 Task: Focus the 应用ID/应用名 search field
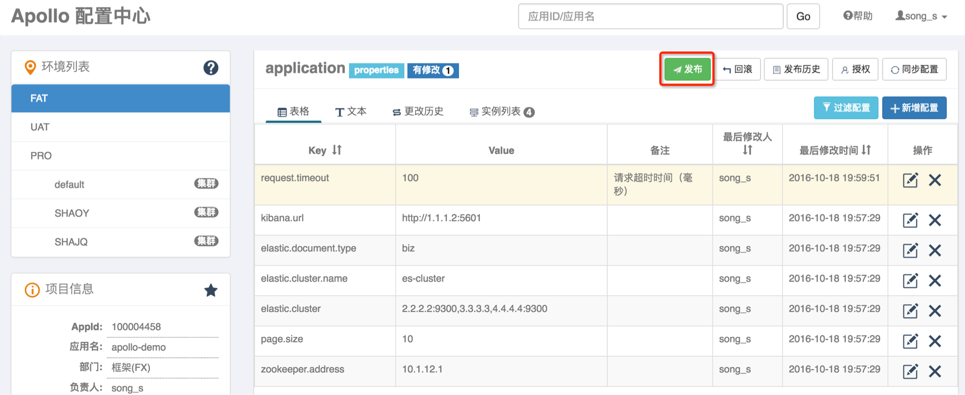(650, 17)
